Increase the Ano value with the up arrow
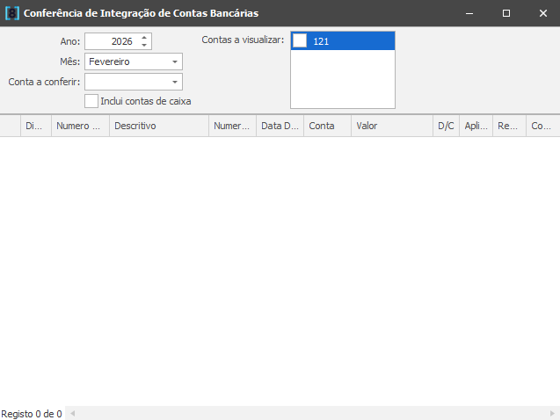The width and height of the screenshot is (560, 420). [x=144, y=37]
